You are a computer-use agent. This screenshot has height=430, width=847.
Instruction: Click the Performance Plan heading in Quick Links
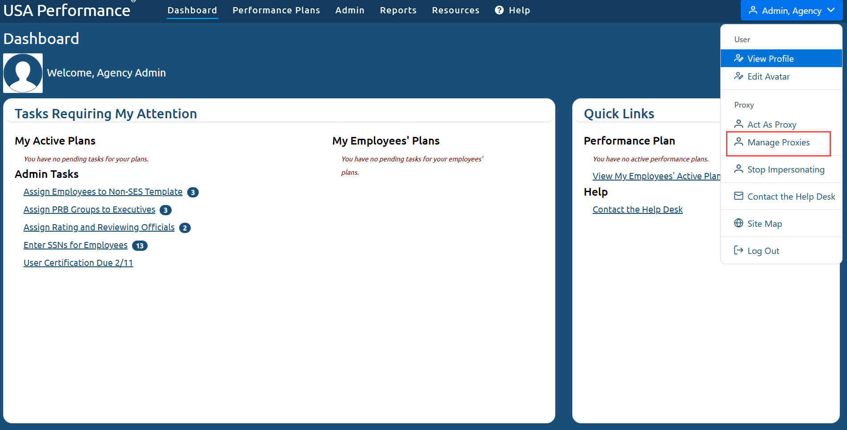630,141
